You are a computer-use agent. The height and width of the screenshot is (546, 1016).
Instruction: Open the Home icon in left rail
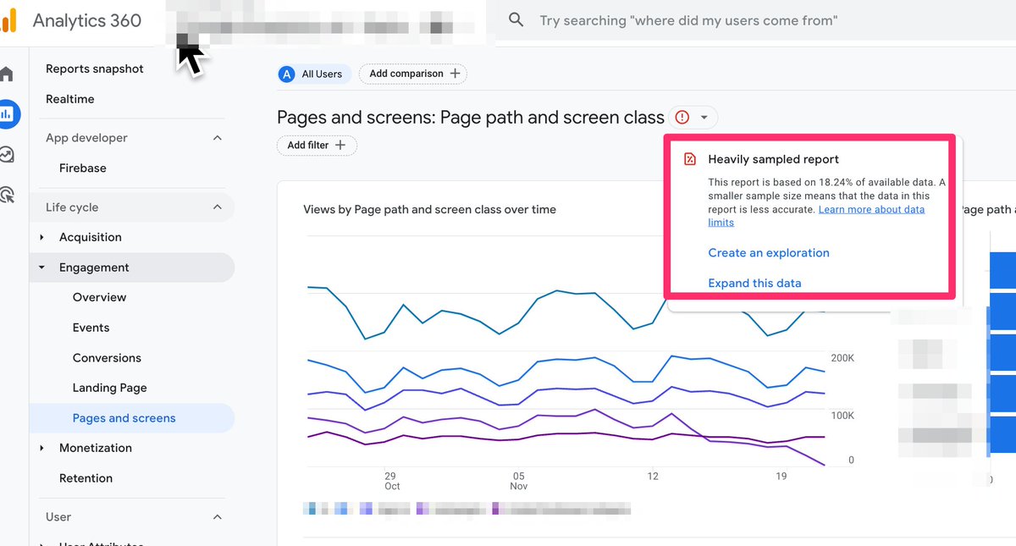coord(7,74)
